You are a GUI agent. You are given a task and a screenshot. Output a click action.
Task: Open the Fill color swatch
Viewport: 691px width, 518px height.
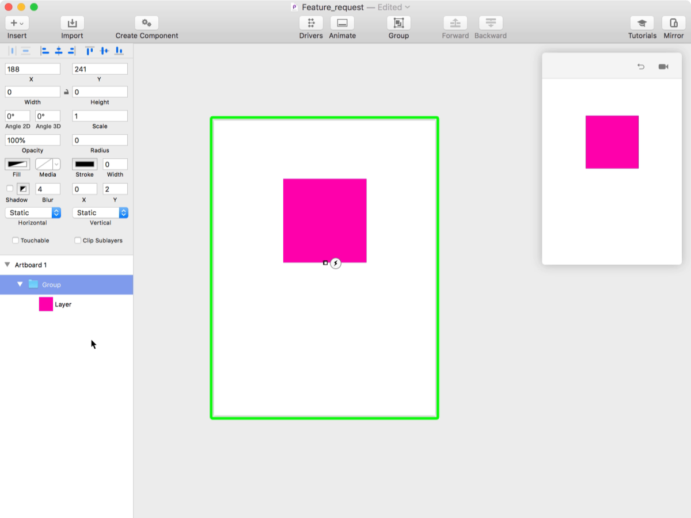point(17,165)
